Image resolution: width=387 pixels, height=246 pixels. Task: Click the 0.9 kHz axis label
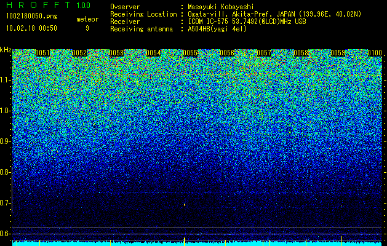coord(5,141)
